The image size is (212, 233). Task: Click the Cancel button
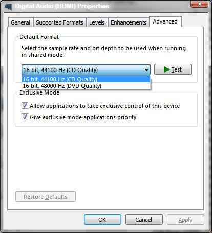(144, 220)
